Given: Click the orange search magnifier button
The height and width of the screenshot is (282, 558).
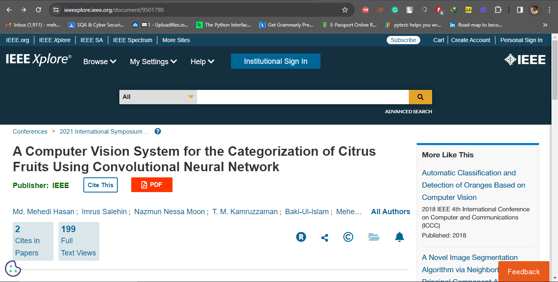Looking at the screenshot, I should [x=420, y=97].
